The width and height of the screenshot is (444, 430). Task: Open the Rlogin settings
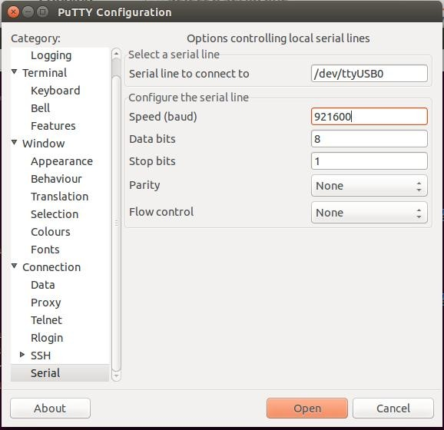(x=47, y=338)
